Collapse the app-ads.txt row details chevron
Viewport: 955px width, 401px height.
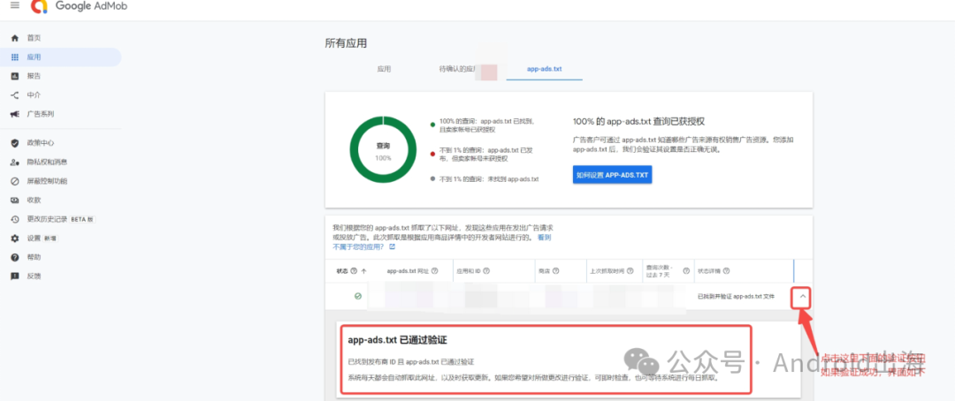[803, 297]
